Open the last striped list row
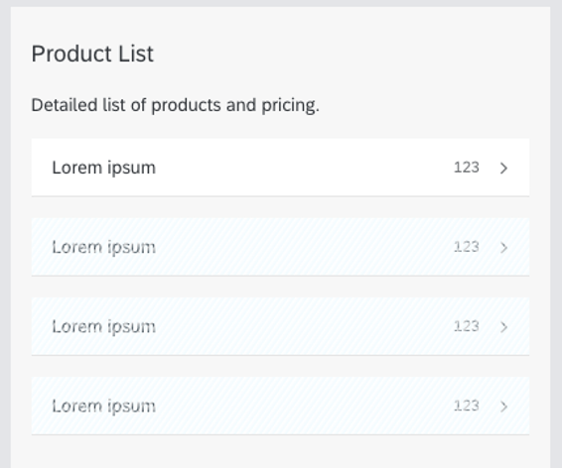The height and width of the screenshot is (470, 562). (280, 406)
